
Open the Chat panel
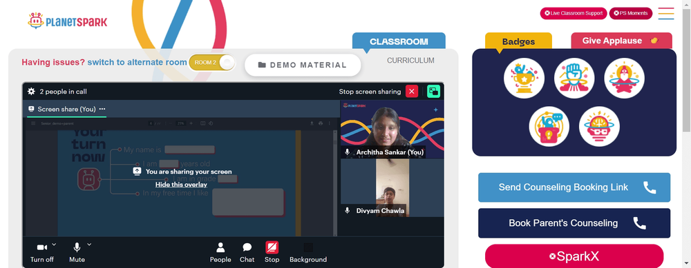(x=247, y=252)
